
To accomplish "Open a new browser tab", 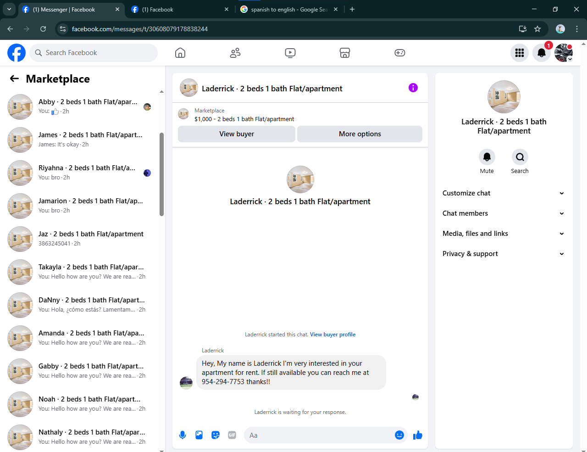I will [x=352, y=9].
